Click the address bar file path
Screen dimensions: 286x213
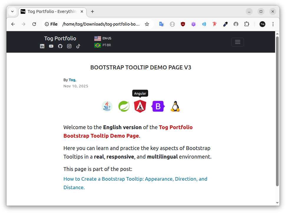(101, 24)
